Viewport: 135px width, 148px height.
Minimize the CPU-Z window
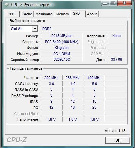pos(105,3)
